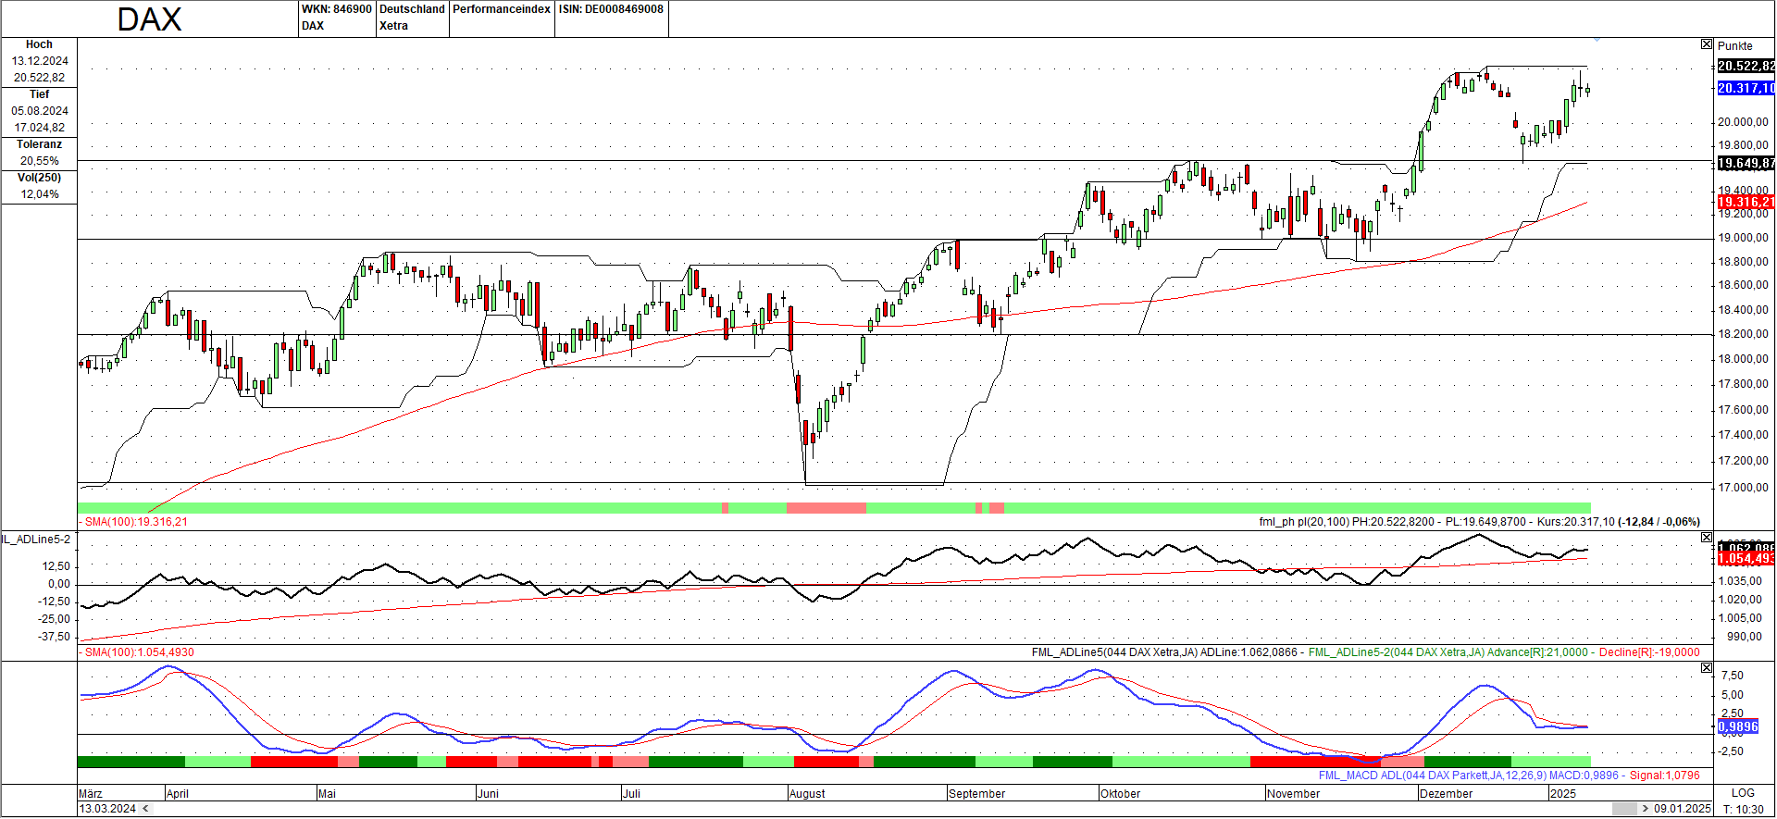Viewport: 1777px width, 819px height.
Task: Click the red SMA value 19.316,21 marker
Action: tap(1746, 202)
